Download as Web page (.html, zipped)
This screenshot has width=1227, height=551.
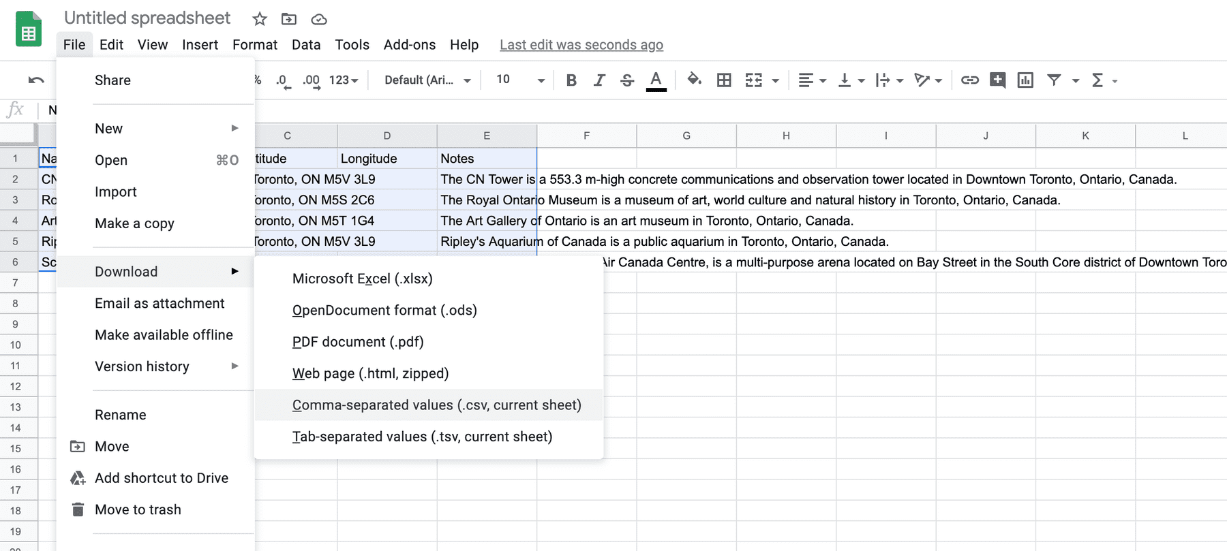click(x=429, y=373)
